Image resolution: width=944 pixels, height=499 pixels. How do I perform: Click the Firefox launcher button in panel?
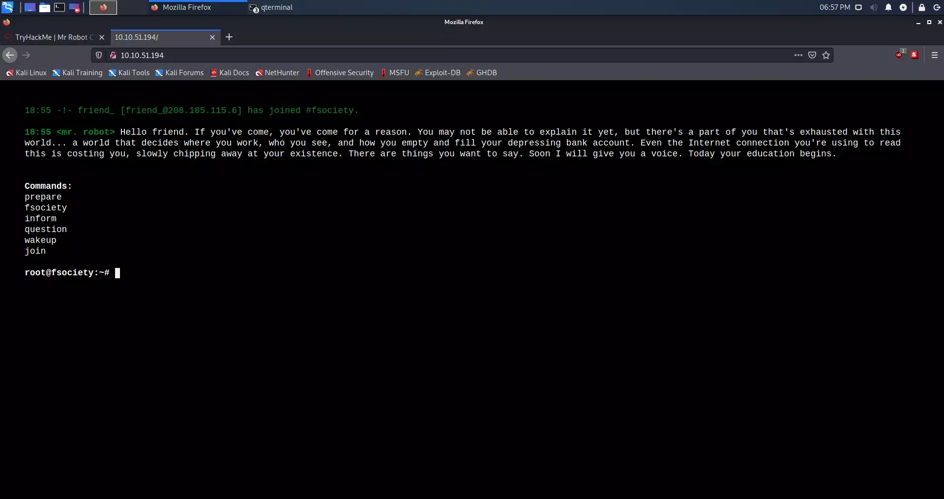click(103, 7)
